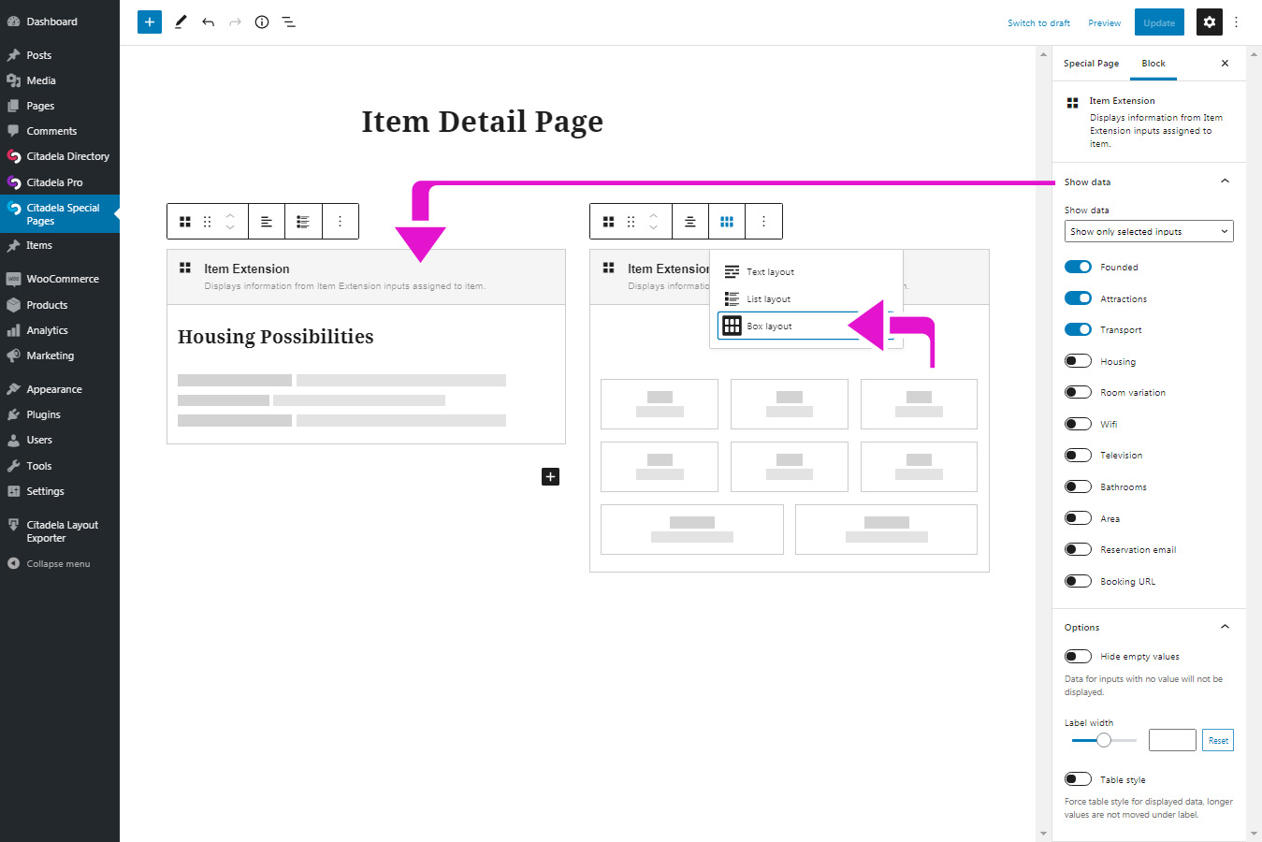Click right block's box layout toolbar icon
This screenshot has height=842, width=1262.
point(727,222)
